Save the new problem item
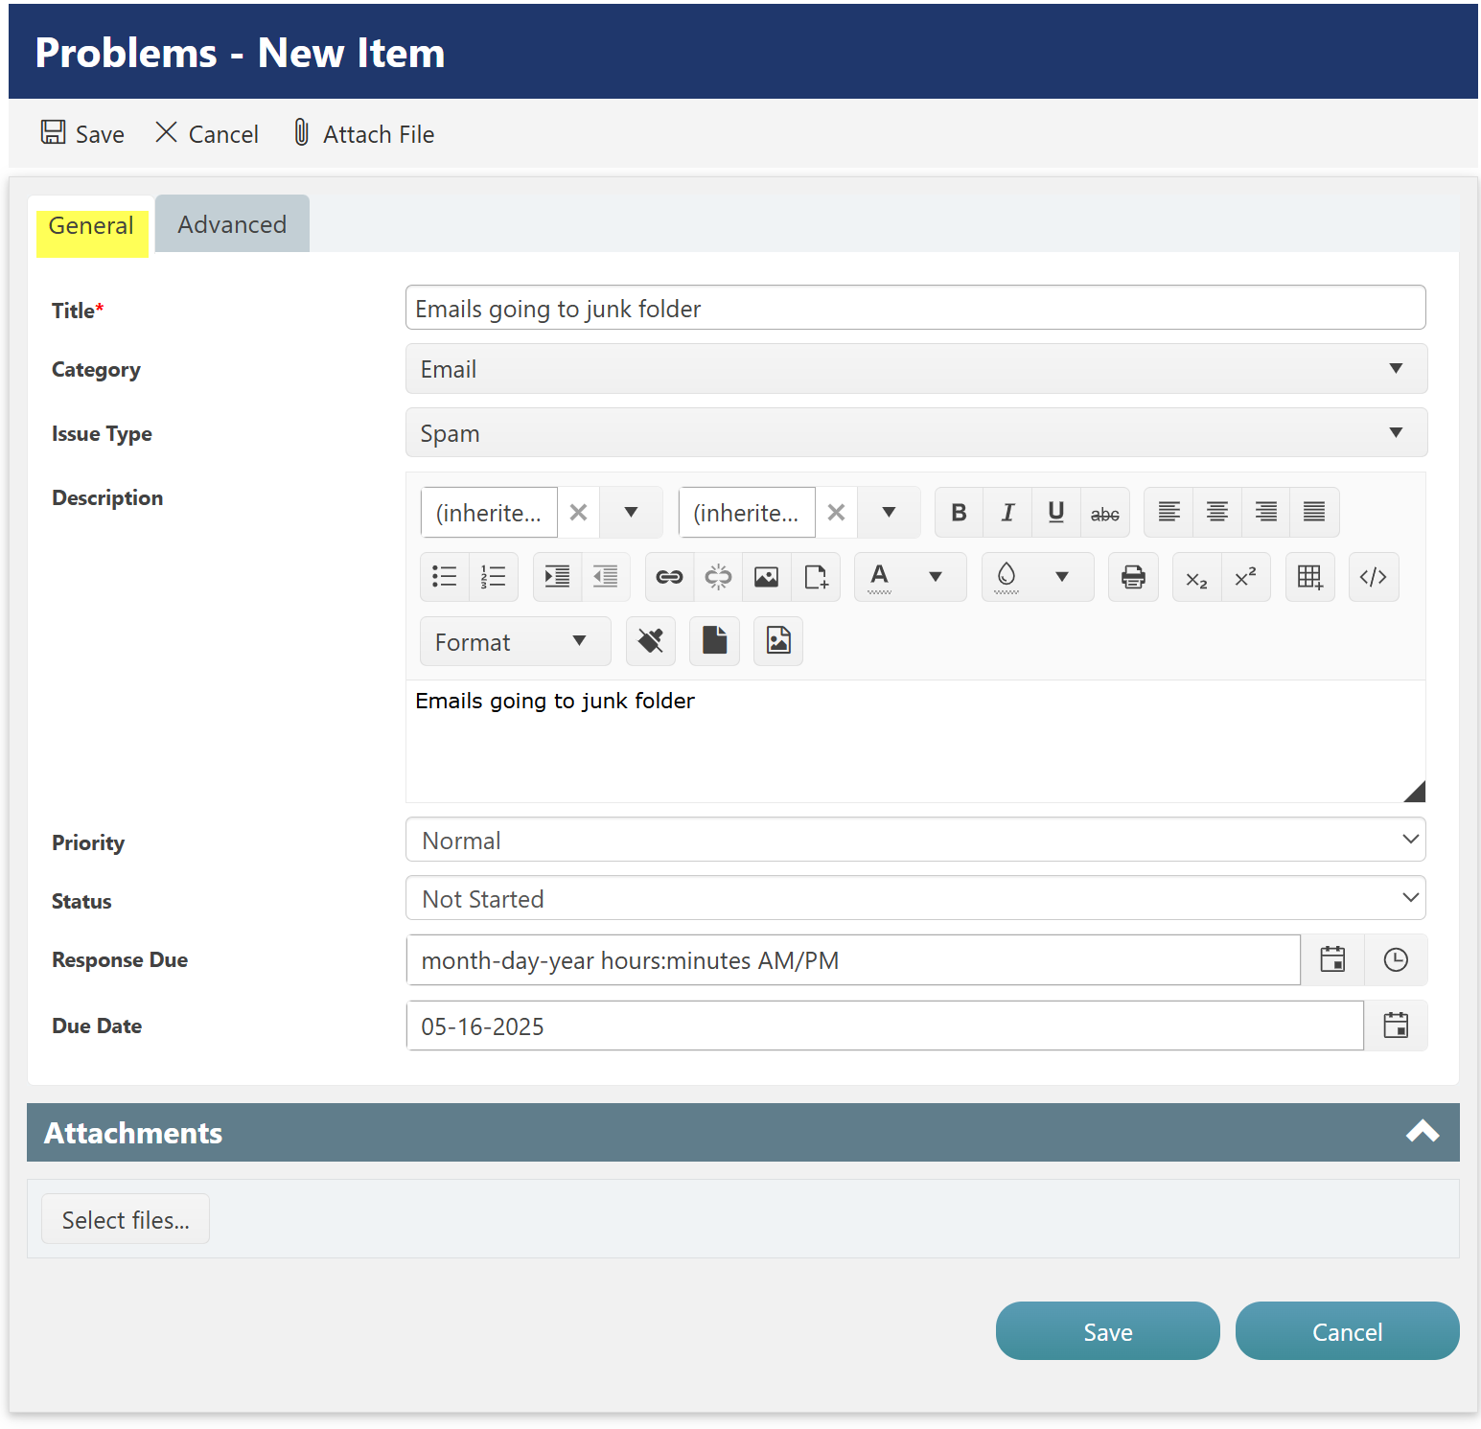This screenshot has width=1481, height=1429. [1107, 1331]
